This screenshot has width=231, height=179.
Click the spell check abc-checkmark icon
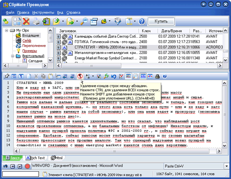click(x=121, y=76)
